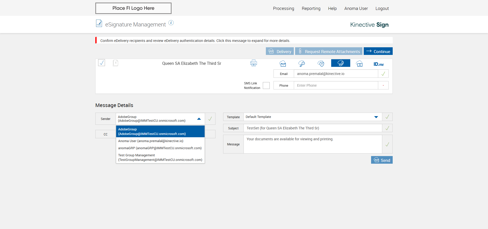
Task: Click the Send button
Action: 382,160
